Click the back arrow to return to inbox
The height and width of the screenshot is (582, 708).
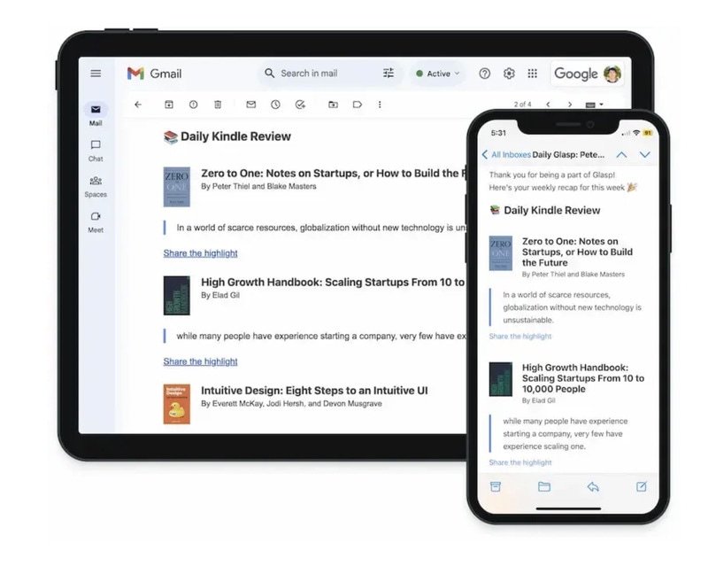[138, 105]
